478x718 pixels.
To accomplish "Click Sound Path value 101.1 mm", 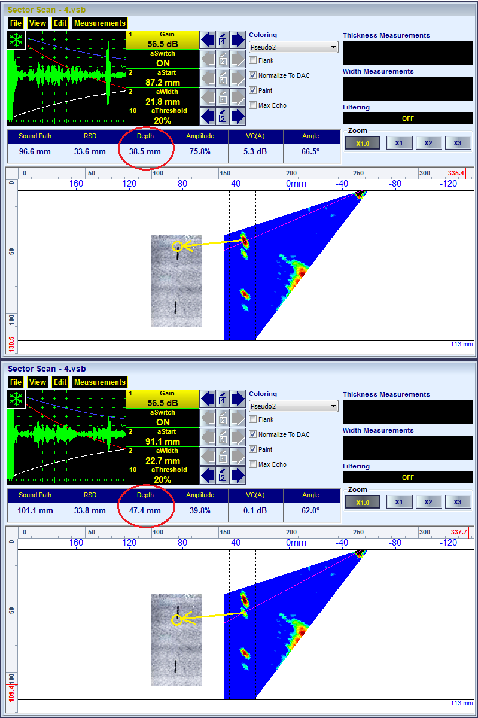I will click(x=35, y=511).
